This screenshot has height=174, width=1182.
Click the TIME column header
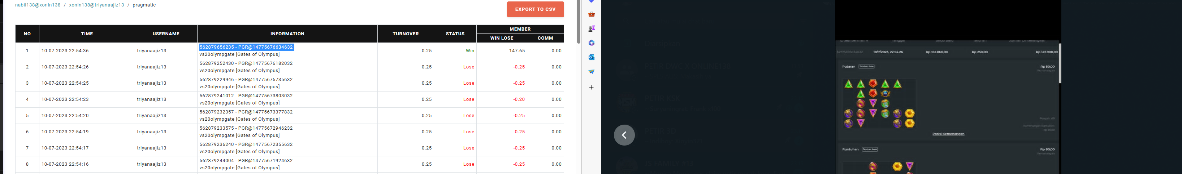[87, 34]
